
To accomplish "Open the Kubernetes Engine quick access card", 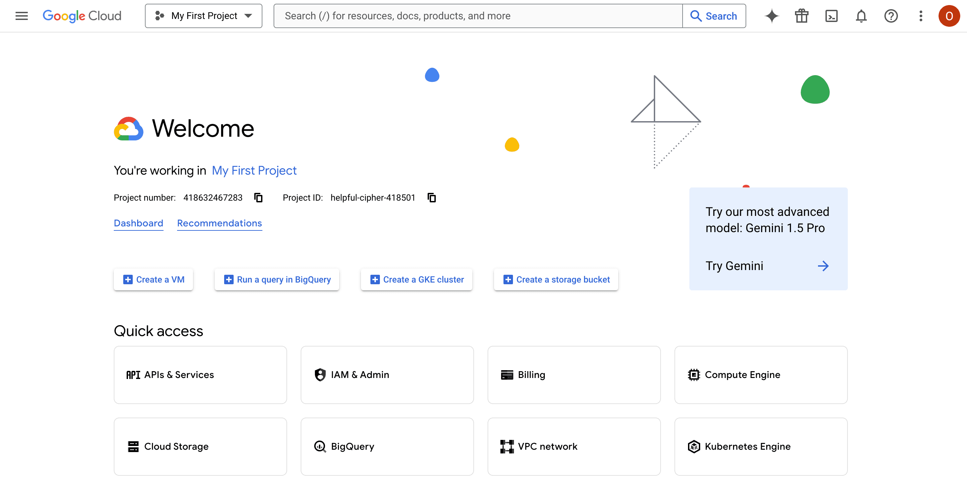I will pyautogui.click(x=761, y=446).
